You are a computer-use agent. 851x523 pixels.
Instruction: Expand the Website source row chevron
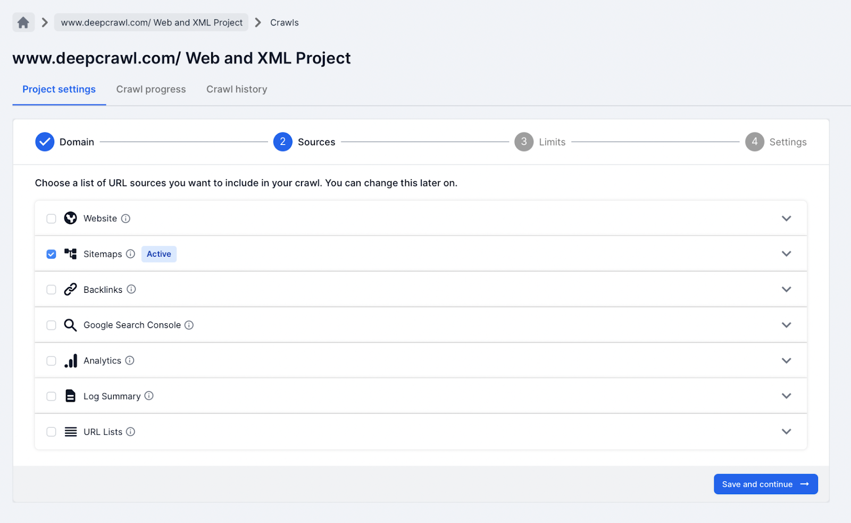[786, 218]
